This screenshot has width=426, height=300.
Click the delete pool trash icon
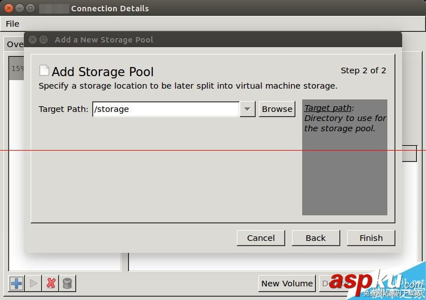pyautogui.click(x=68, y=283)
